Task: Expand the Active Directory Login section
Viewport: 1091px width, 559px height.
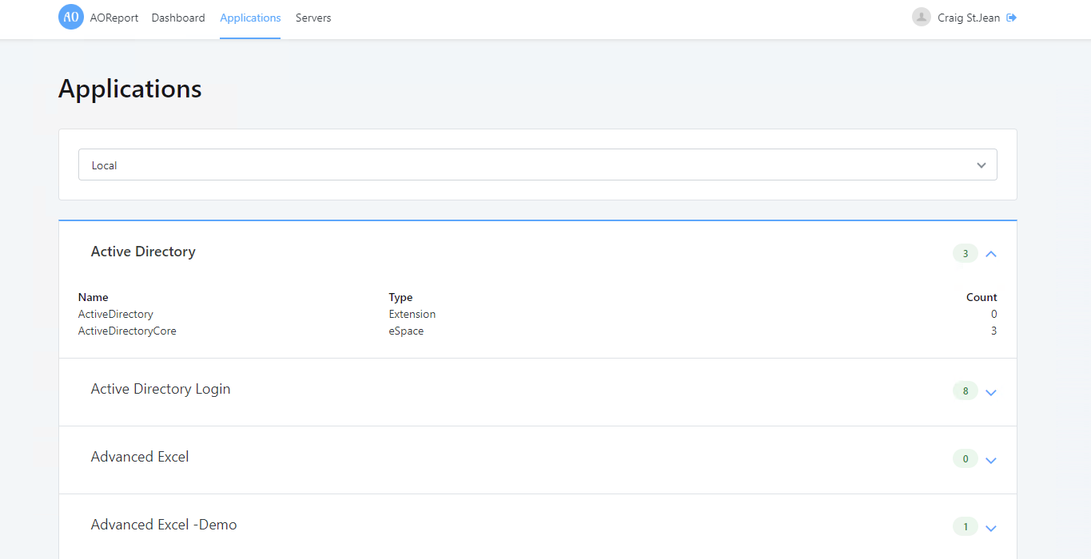Action: coord(991,392)
